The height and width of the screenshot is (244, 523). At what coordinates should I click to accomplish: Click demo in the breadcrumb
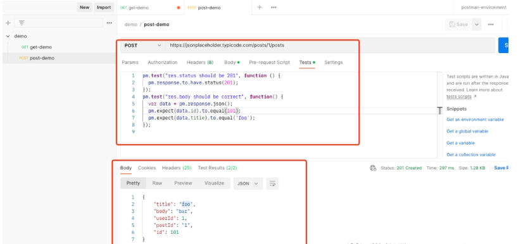point(130,24)
